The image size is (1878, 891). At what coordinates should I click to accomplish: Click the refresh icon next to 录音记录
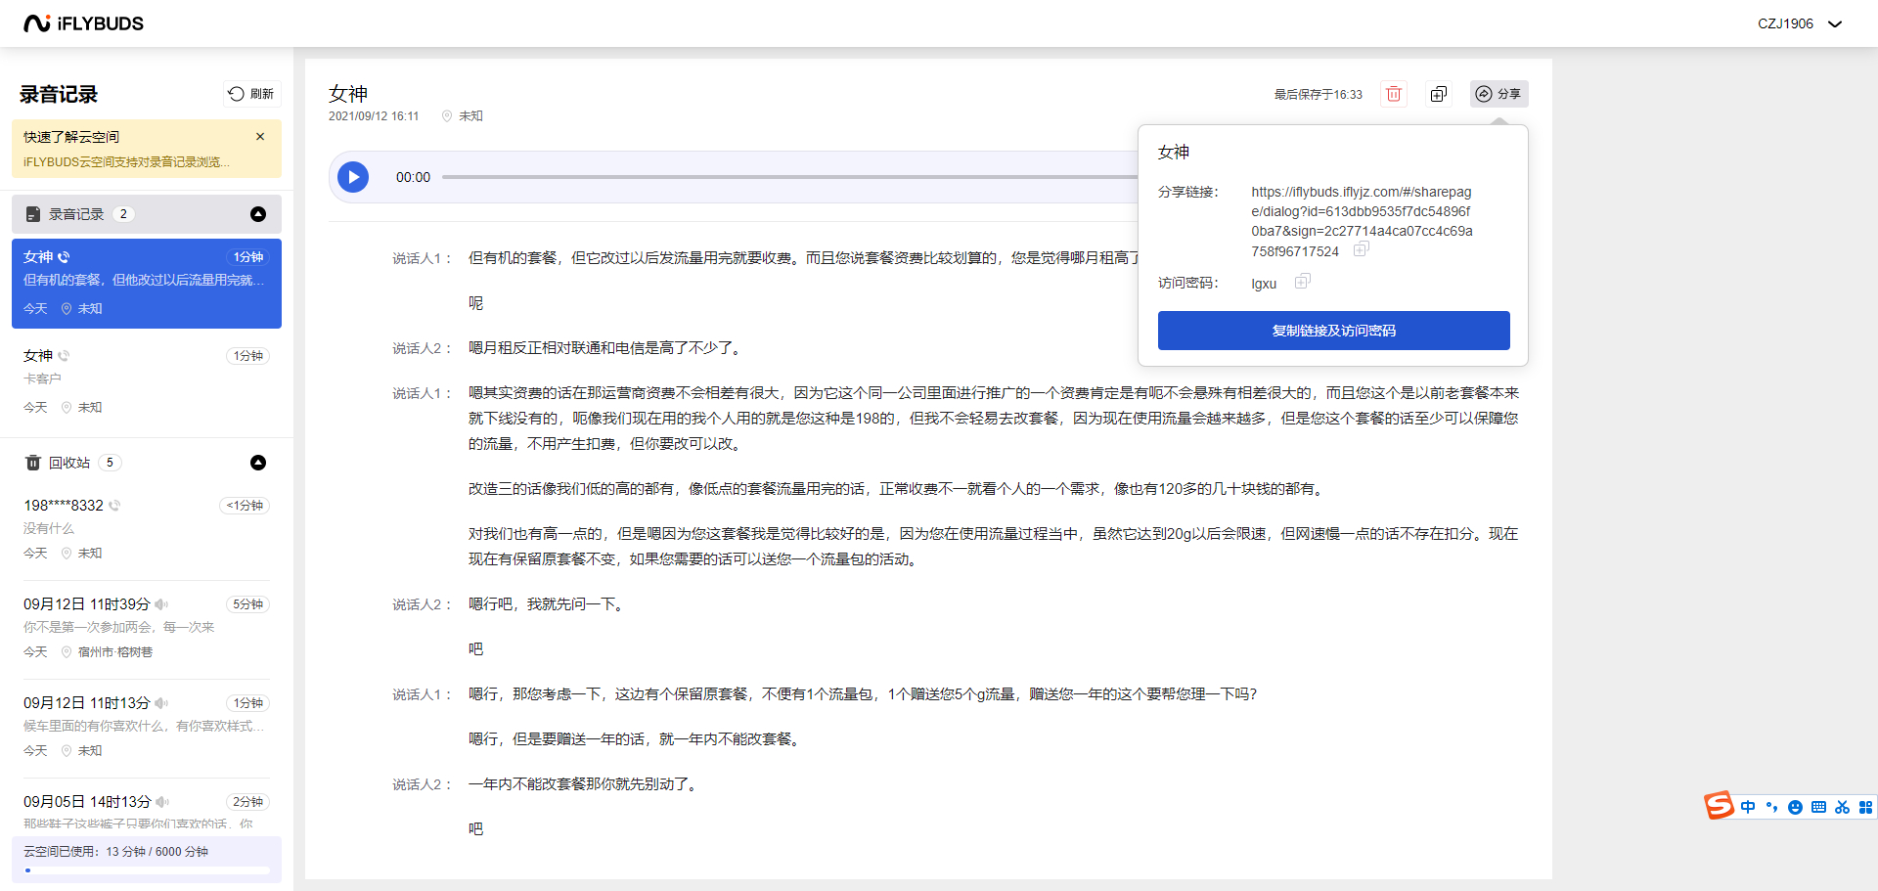coord(234,93)
